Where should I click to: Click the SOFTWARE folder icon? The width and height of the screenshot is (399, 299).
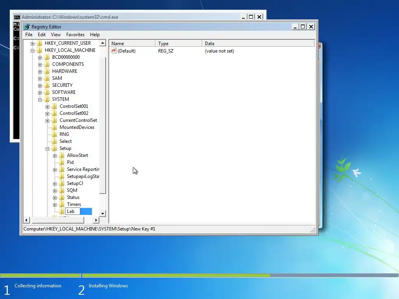coord(47,92)
